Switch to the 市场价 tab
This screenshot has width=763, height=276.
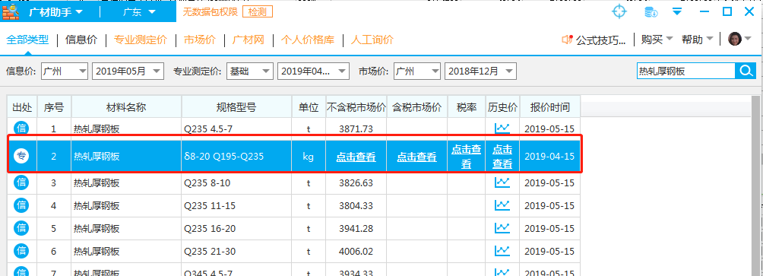[200, 40]
